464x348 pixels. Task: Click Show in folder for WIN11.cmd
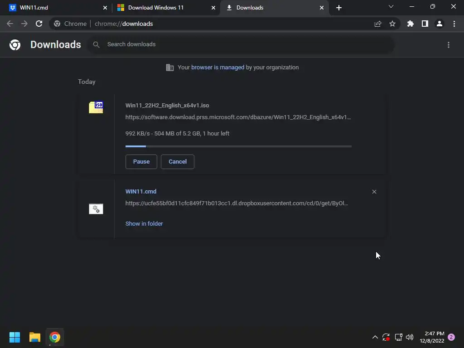tap(144, 224)
